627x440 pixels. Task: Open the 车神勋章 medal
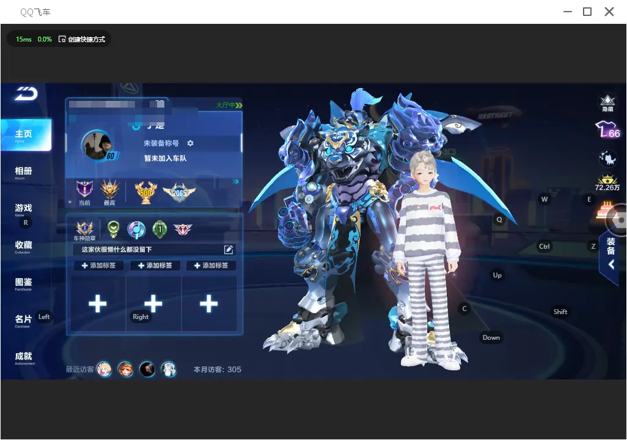(84, 231)
